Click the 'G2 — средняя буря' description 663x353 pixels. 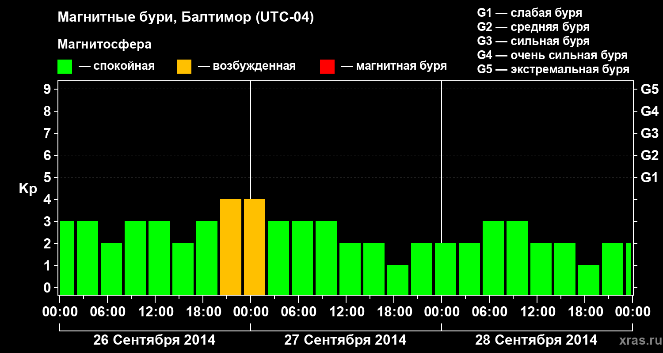coord(533,27)
